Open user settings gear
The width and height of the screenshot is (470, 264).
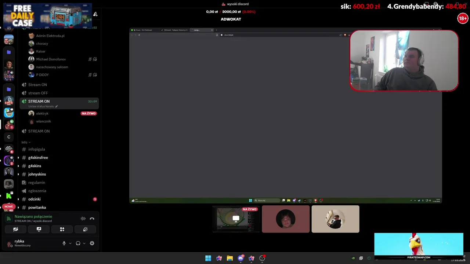(92, 243)
